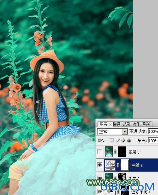This screenshot has width=158, height=195.
Task: Hide the 色彩平衡 1 layer via eye
Action: coord(100,191)
